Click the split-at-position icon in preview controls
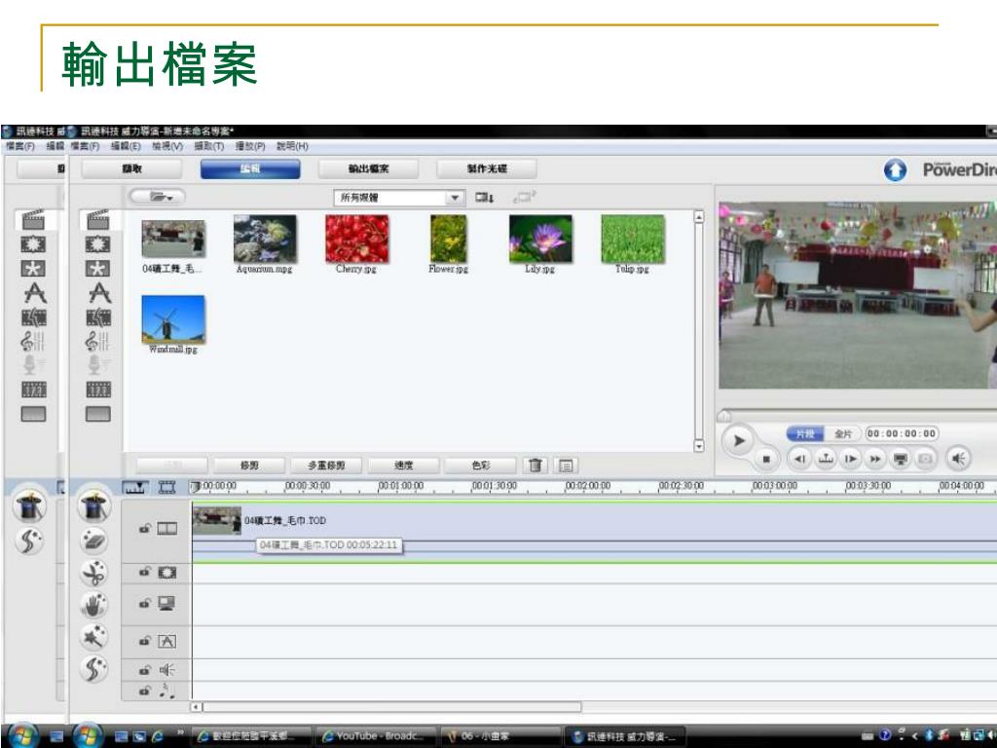This screenshot has width=997, height=748. point(826,459)
